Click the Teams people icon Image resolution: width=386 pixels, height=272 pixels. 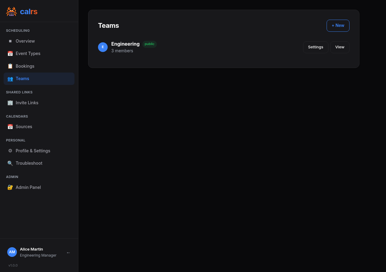click(x=10, y=79)
